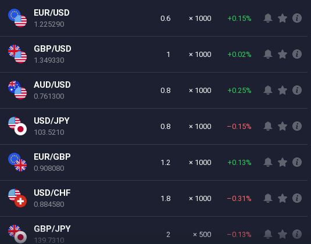Open info icon for EUR/GBP
This screenshot has height=244, width=311.
pyautogui.click(x=297, y=162)
